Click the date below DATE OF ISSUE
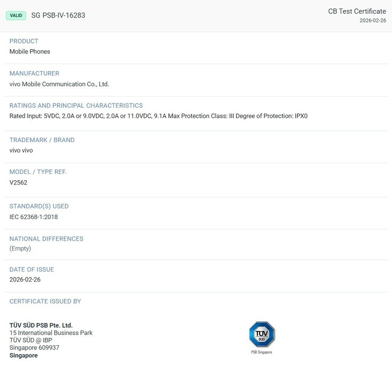Viewport: 392px width, 376px height. point(25,279)
